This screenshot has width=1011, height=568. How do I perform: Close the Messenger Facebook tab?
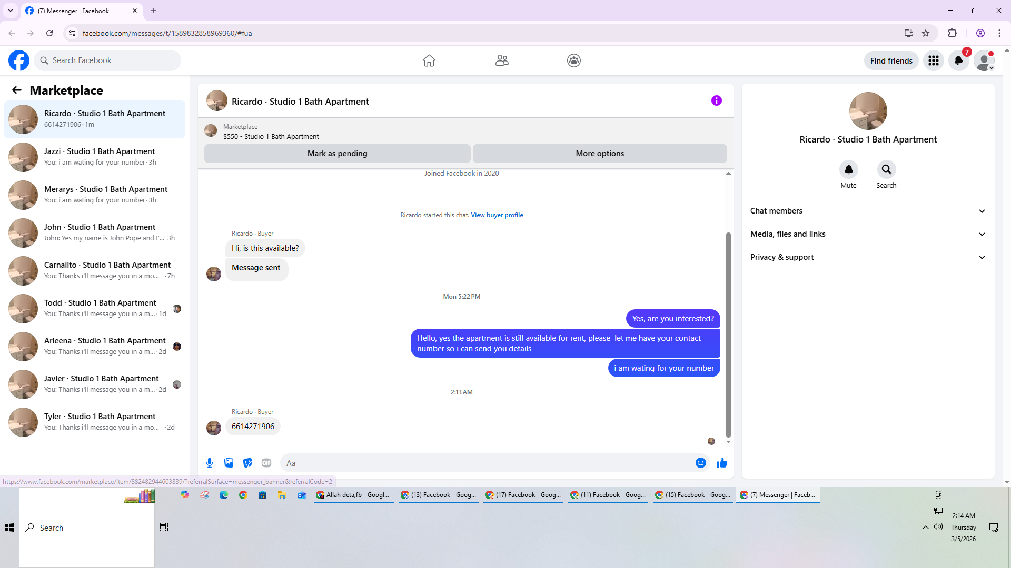(x=135, y=11)
